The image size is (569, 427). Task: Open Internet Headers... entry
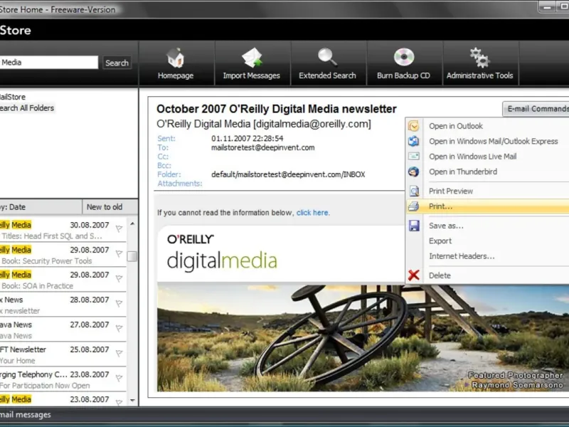click(462, 256)
